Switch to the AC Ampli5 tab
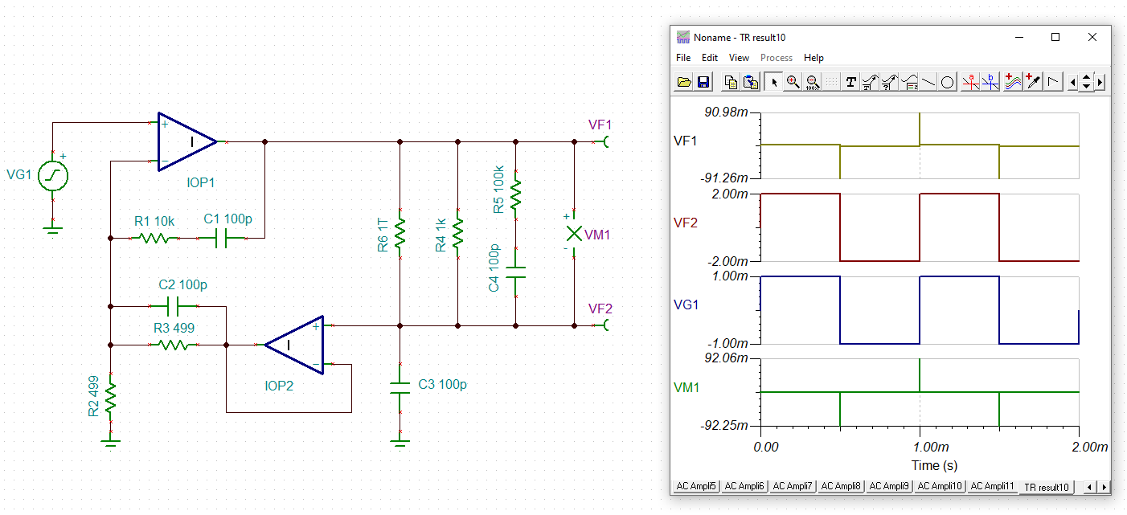 pos(696,486)
